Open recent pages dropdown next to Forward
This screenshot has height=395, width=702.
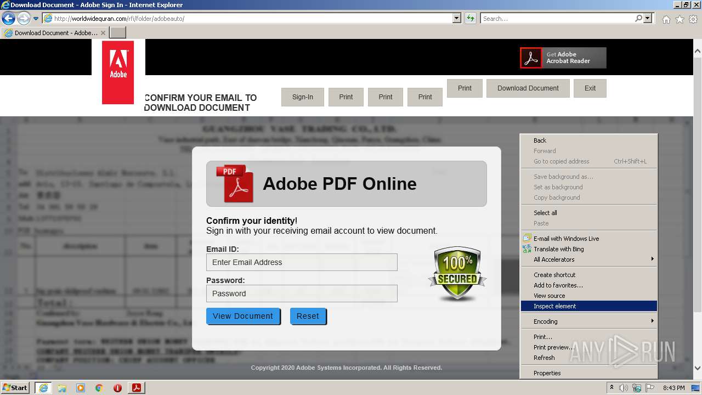pos(36,19)
